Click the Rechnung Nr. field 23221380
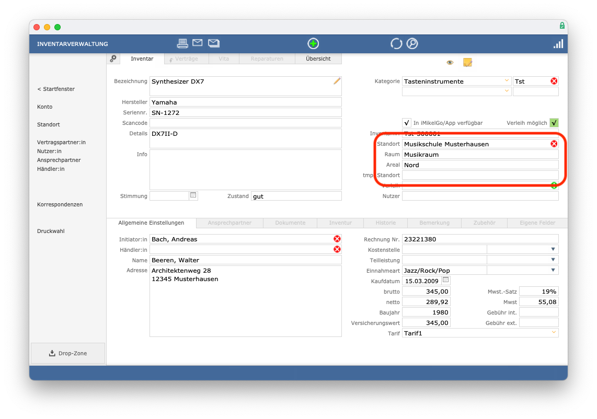The height and width of the screenshot is (419, 597). 480,239
